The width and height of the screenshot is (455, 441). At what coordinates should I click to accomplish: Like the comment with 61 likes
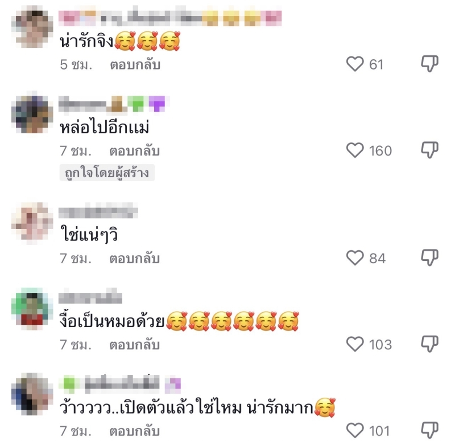354,64
